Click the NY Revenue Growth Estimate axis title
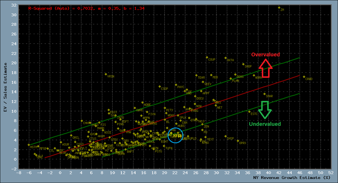This screenshot has height=183, width=338. (x=292, y=178)
